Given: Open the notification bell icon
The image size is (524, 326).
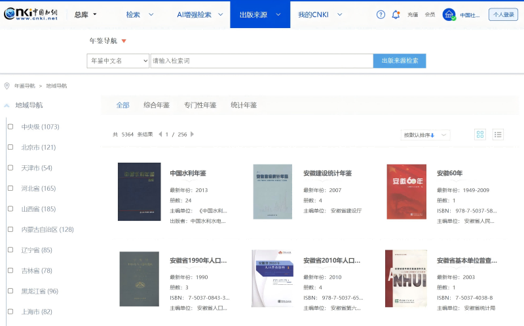Looking at the screenshot, I should pos(396,14).
